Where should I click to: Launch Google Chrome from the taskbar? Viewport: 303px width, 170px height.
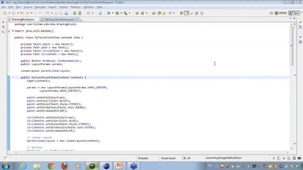click(51, 166)
